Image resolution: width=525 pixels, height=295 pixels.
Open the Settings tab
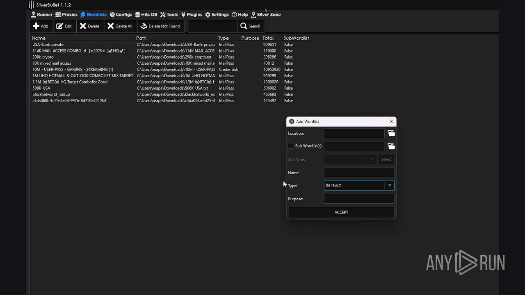click(217, 14)
